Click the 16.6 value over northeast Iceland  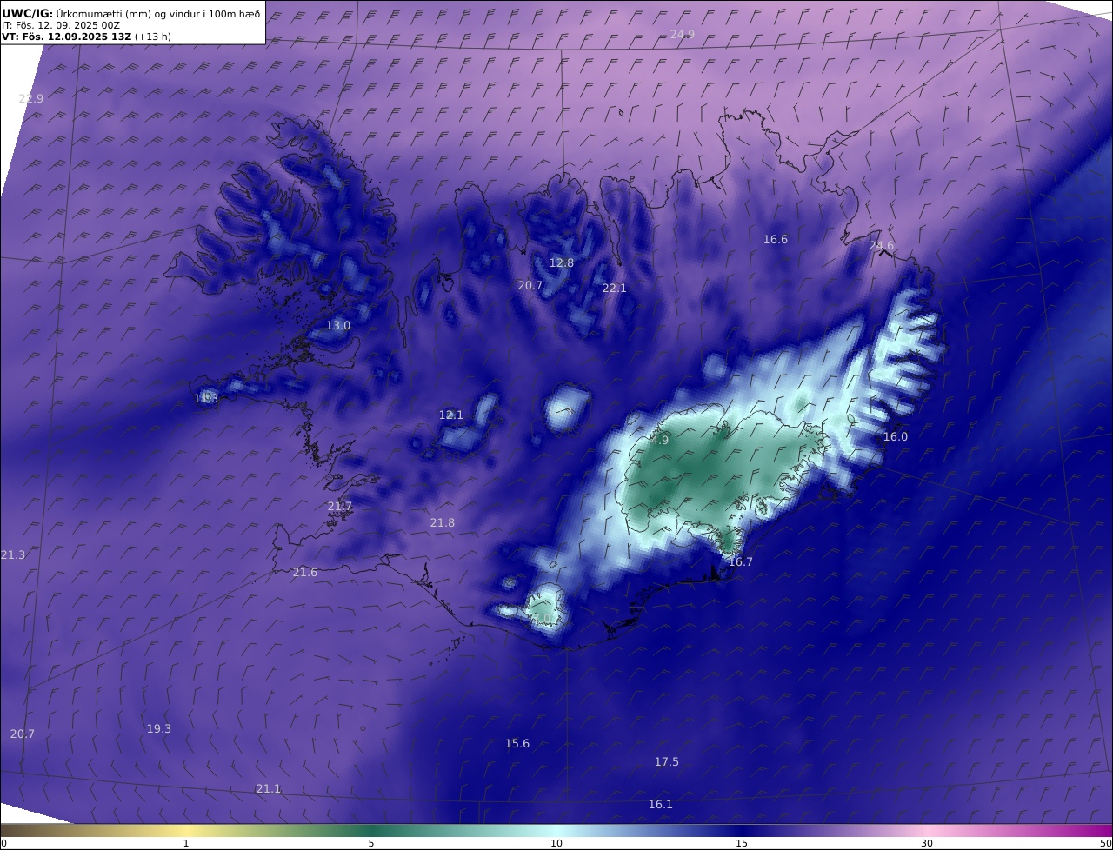pyautogui.click(x=776, y=239)
